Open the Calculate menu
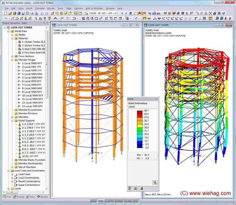Image resolution: width=236 pixels, height=205 pixels. 40,9
